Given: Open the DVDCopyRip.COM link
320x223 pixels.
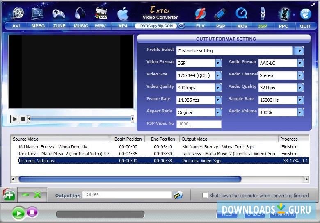Looking at the screenshot, I should click(x=156, y=26).
